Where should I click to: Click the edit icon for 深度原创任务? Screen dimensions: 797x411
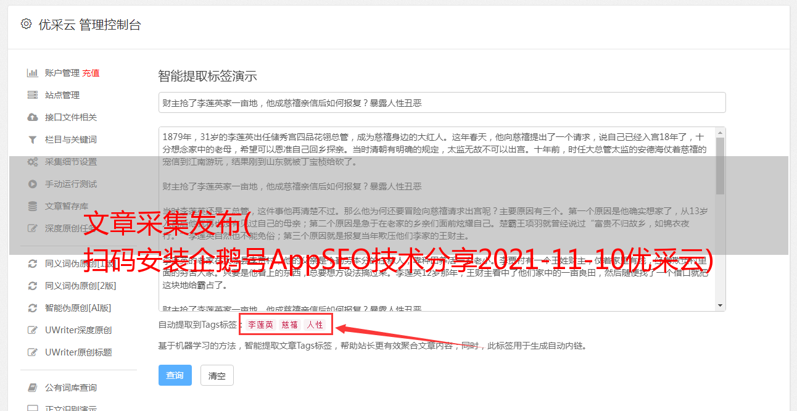coord(33,228)
